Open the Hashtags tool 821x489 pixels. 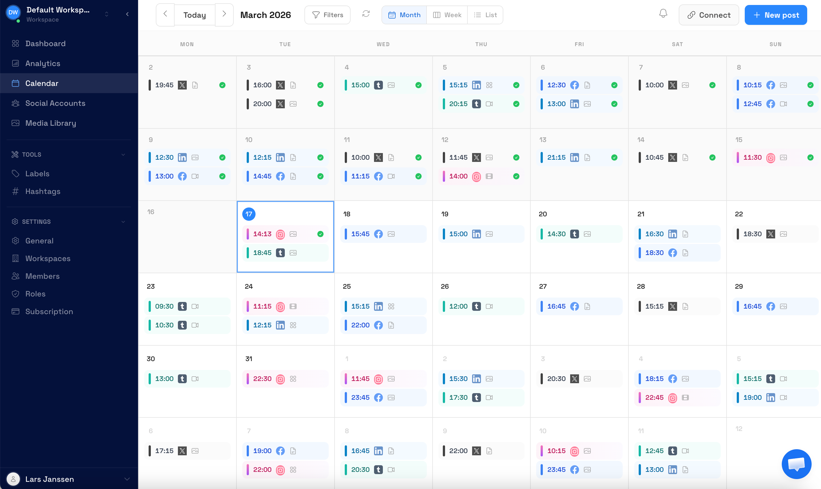(x=43, y=191)
